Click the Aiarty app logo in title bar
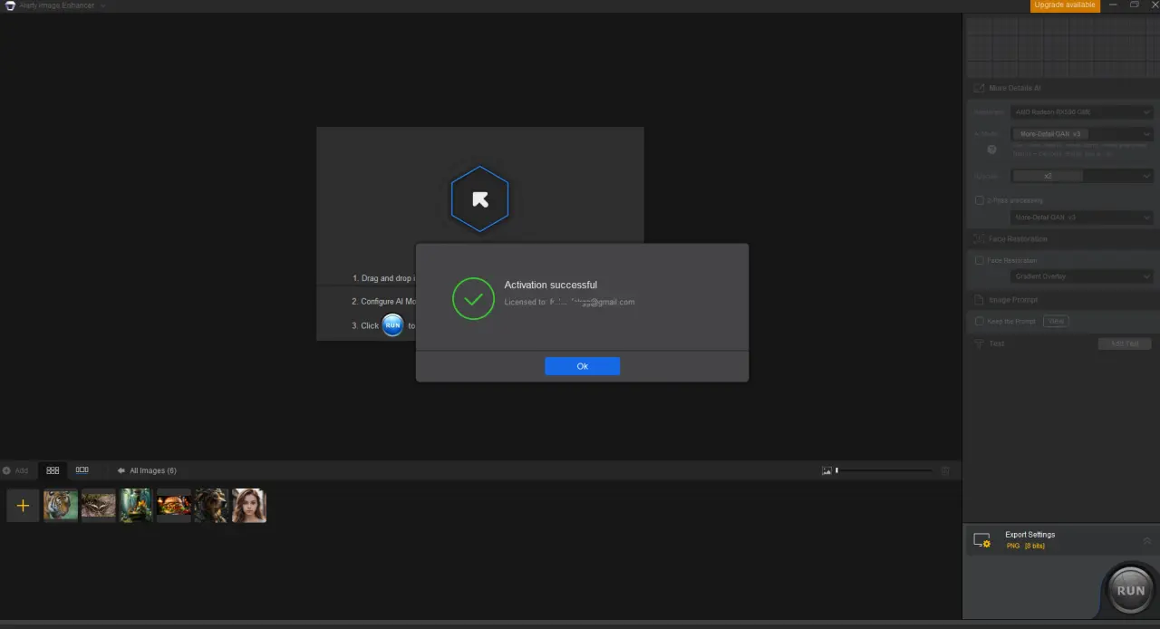The width and height of the screenshot is (1160, 629). coord(9,5)
